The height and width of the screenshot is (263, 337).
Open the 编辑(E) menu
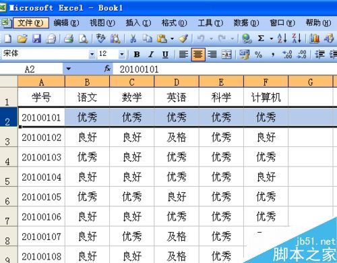(66, 23)
